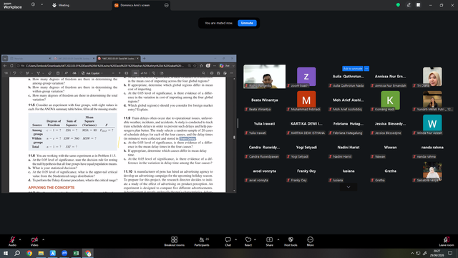Screen dimensions: 458x258
Task: Expand video options arrow beside Video
Action: tap(43, 239)
